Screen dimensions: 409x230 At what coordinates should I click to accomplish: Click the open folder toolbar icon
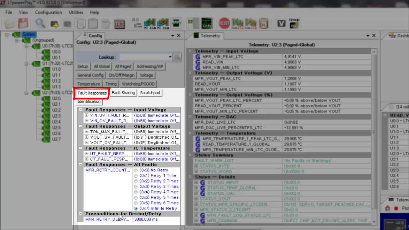[x=10, y=24]
